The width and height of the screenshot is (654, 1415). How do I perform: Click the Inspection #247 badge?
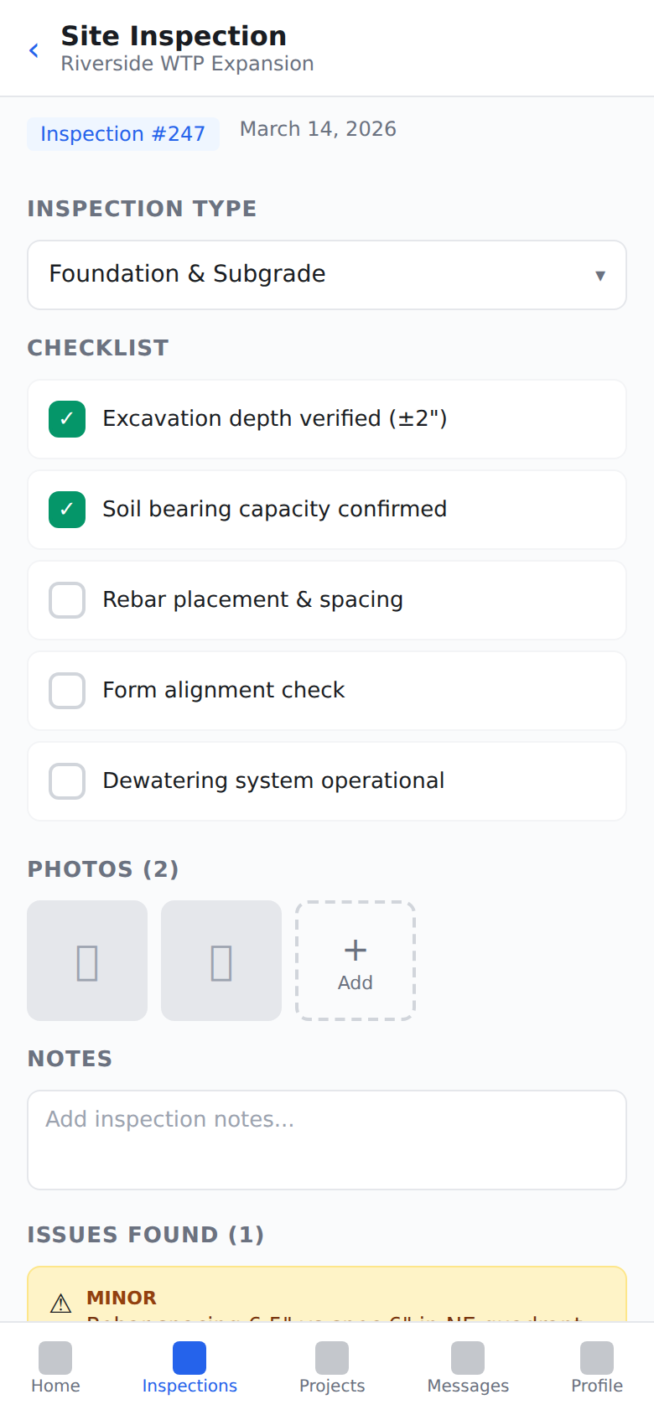[x=122, y=134]
